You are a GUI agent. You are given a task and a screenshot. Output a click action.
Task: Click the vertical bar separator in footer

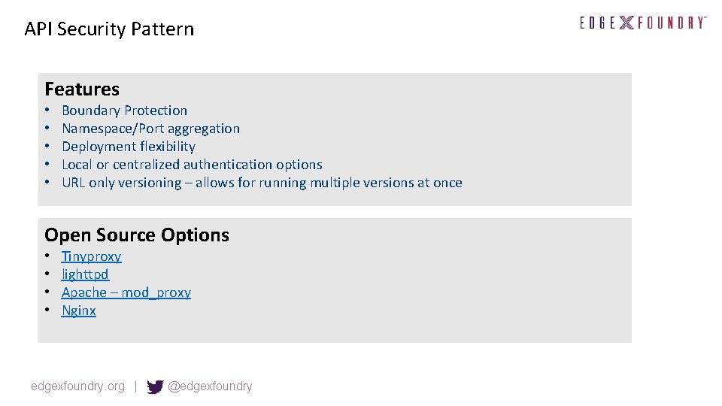[135, 386]
